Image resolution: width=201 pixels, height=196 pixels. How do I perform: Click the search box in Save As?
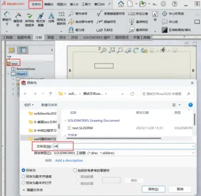[167, 94]
